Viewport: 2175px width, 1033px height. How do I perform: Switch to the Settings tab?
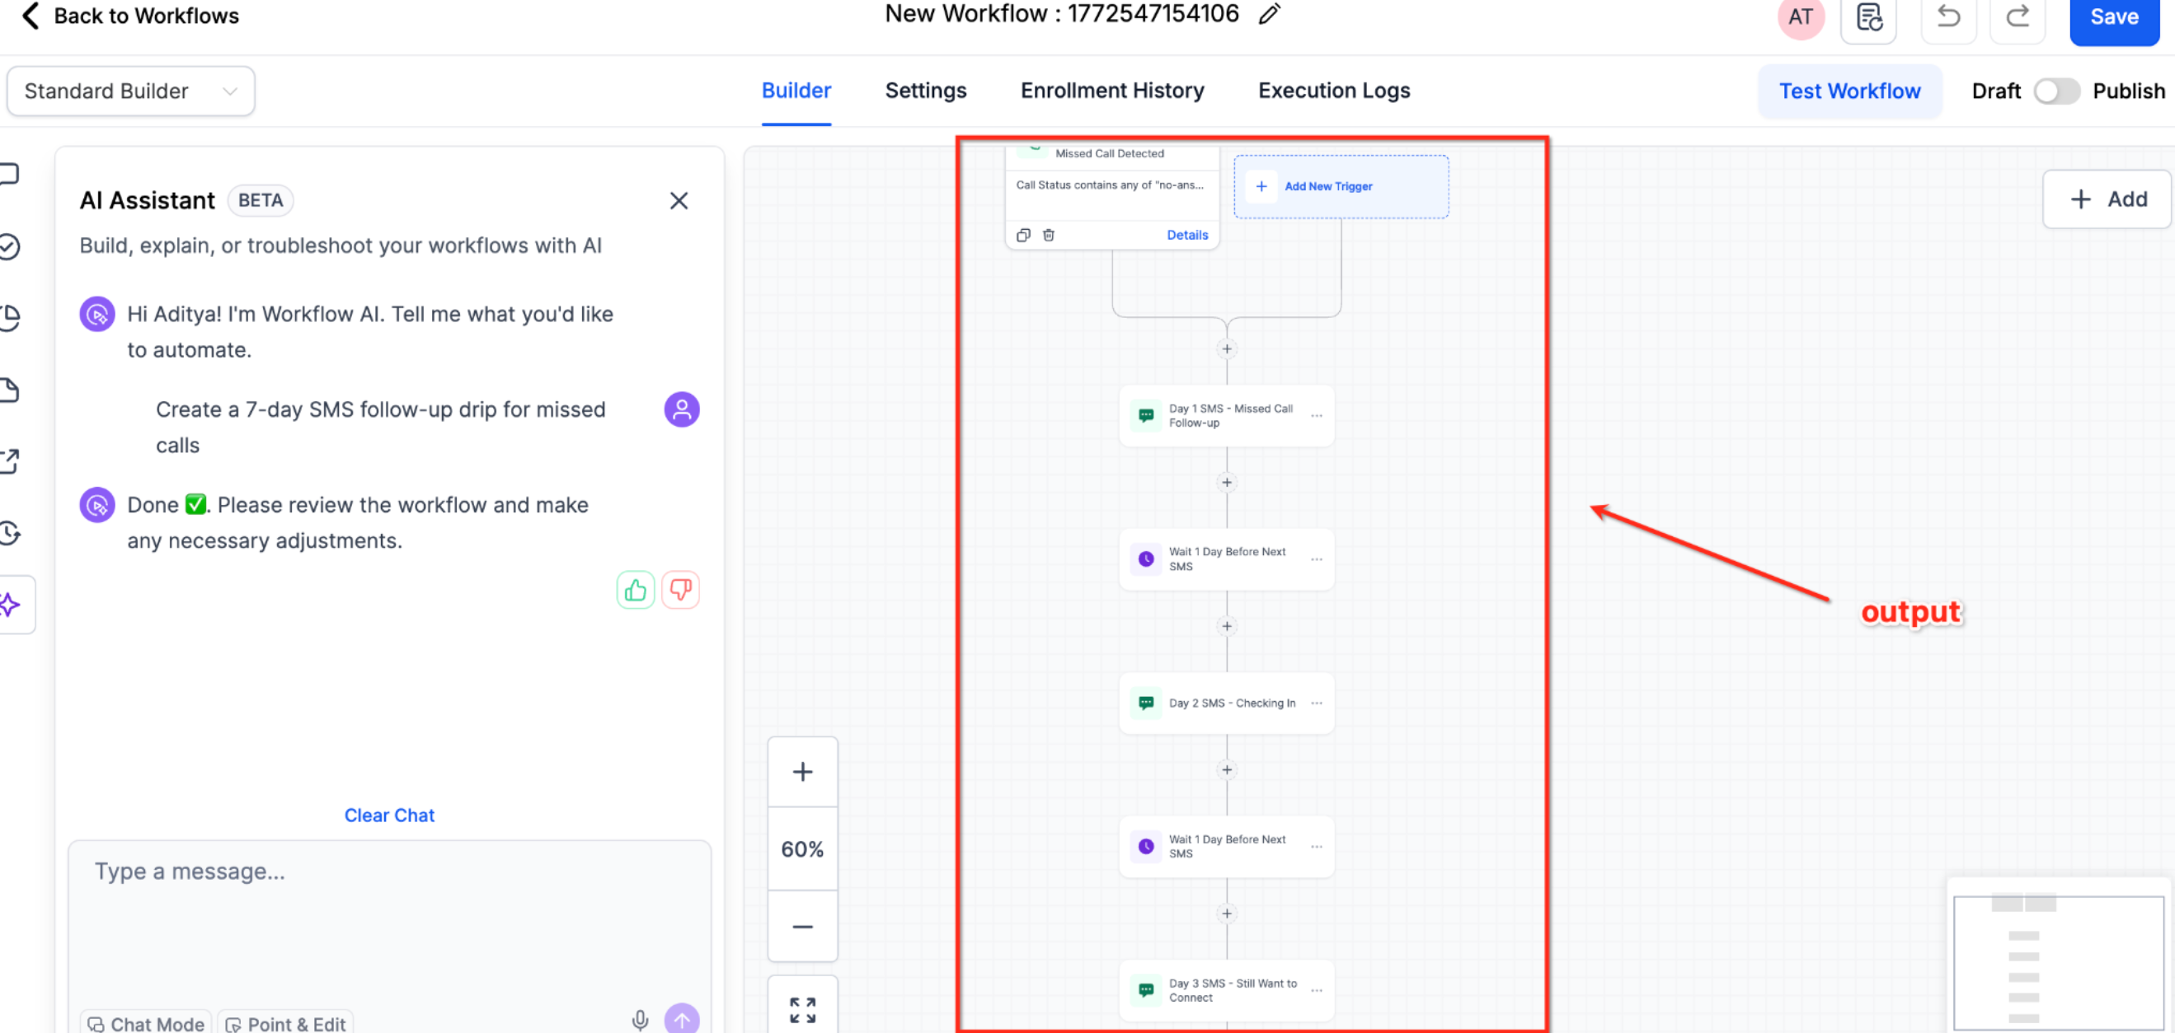925,91
